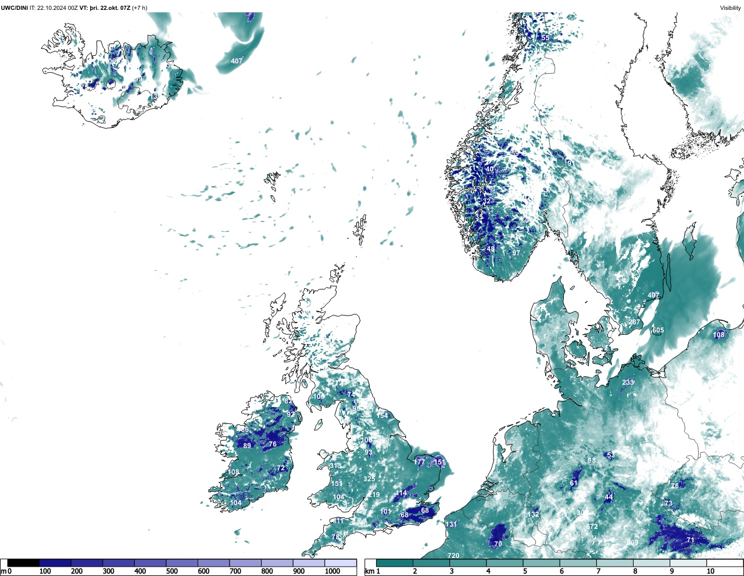Viewport: 744px width, 576px height.
Task: Click the 'VT: þri. 22.okt. 07Z' valid time
Action: pos(105,8)
